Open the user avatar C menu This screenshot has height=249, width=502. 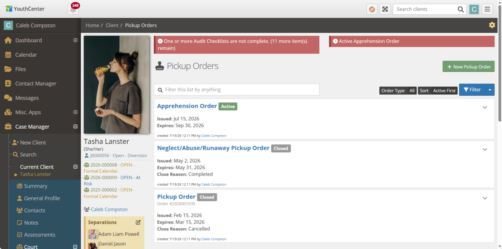point(474,9)
